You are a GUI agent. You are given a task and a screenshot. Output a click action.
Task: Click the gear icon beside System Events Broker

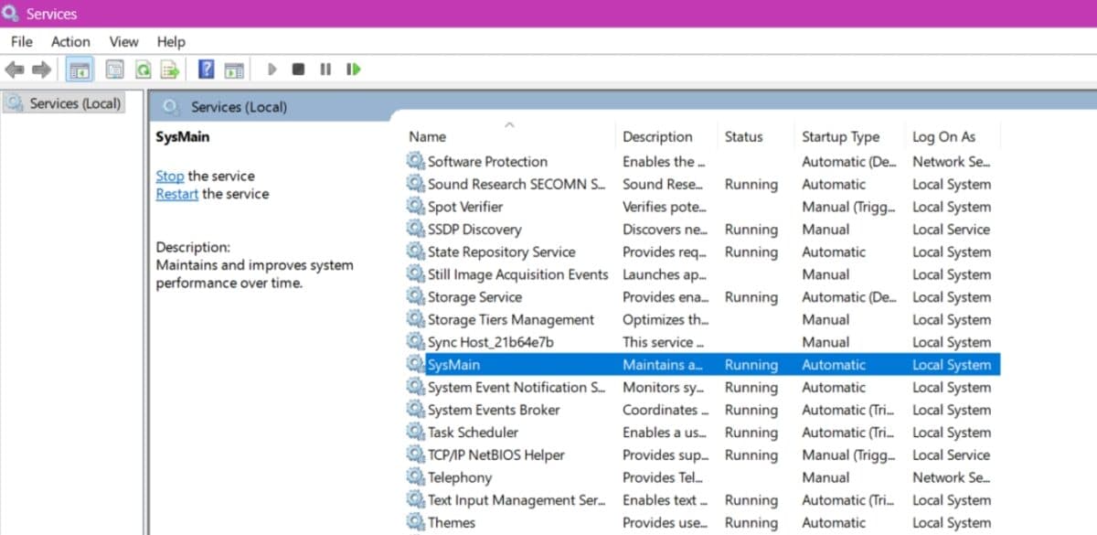click(x=416, y=410)
